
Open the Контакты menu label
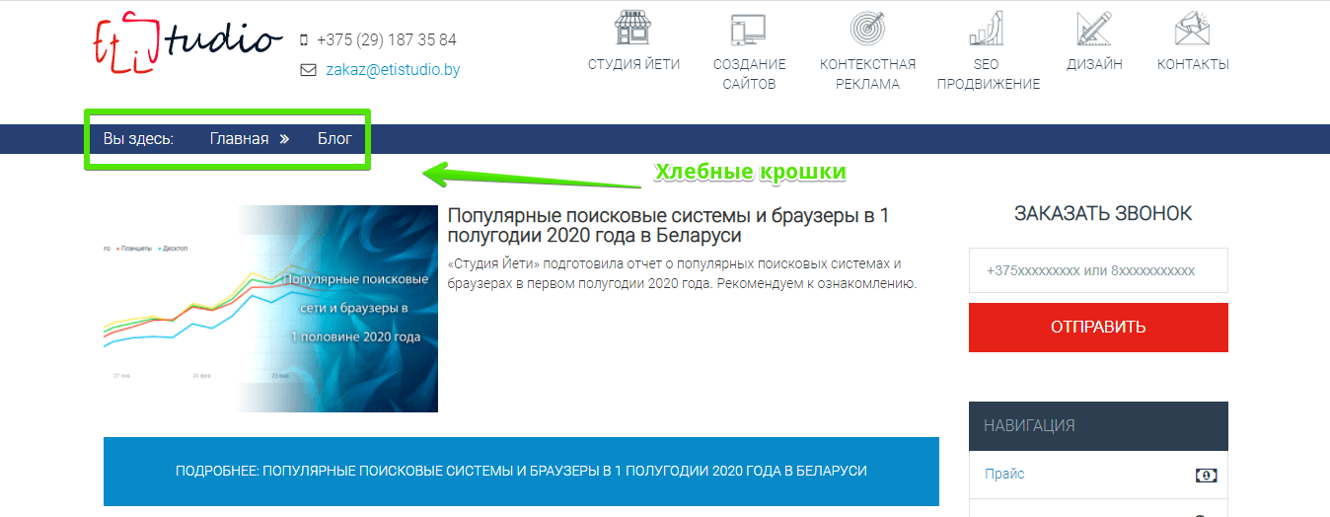coord(1193,65)
